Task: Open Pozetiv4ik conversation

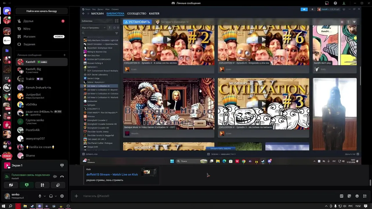Action: click(x=42, y=130)
